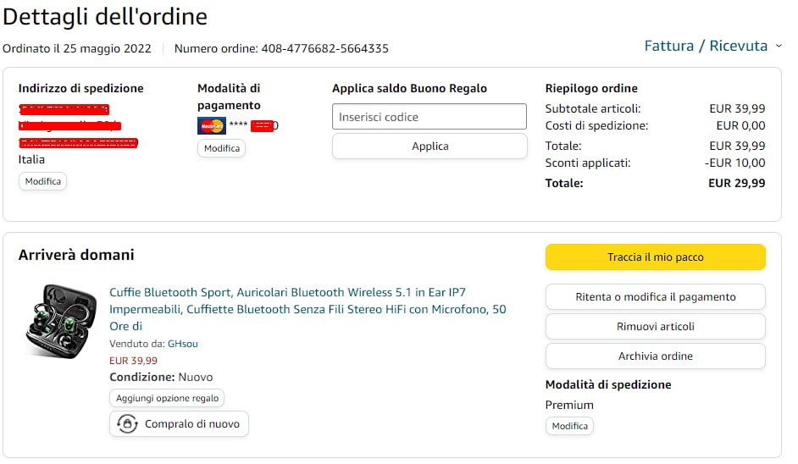Screen dimensions: 798x464
Task: Select Ritenta o modifica il pagamento
Action: 655,296
